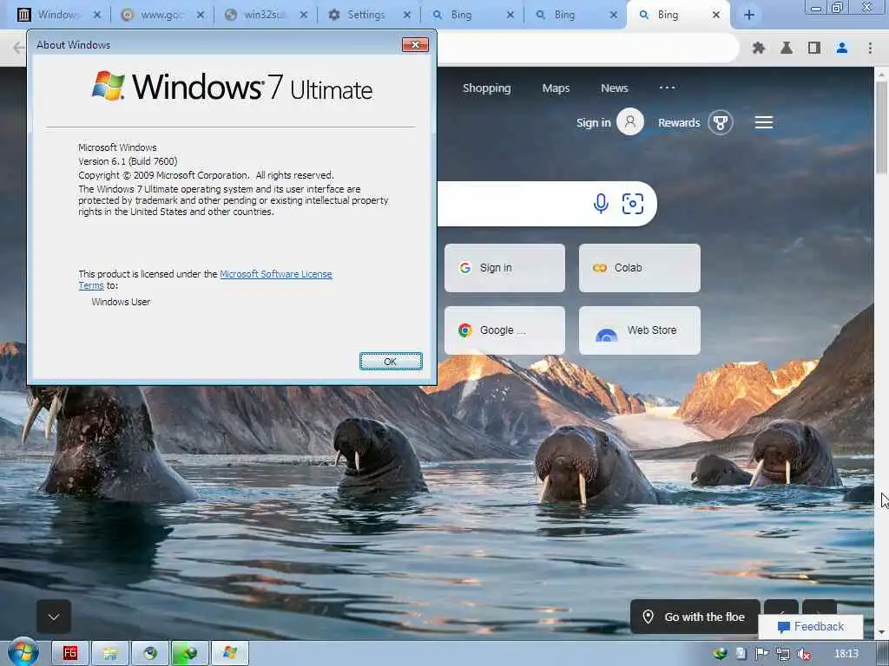Open the red FG app in taskbar

(69, 653)
